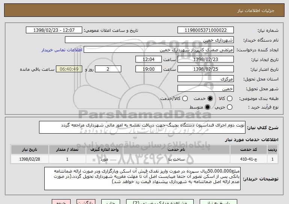Open مشاهده مدارک پیوستی (2) button
The image size is (289, 204).
click(160, 202)
